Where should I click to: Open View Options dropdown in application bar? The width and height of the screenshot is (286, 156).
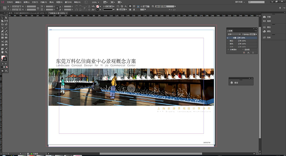pyautogui.click(x=105, y=2)
